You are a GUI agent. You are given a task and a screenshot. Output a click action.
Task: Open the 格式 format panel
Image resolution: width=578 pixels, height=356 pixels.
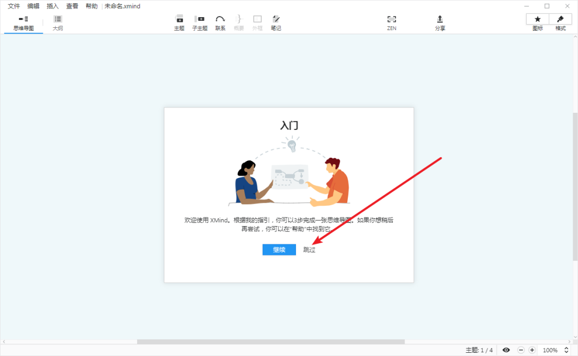[560, 19]
